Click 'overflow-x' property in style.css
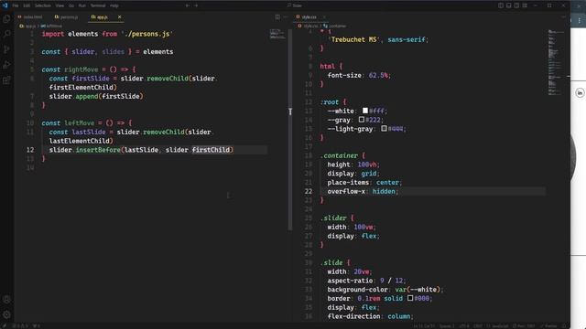 [x=346, y=191]
